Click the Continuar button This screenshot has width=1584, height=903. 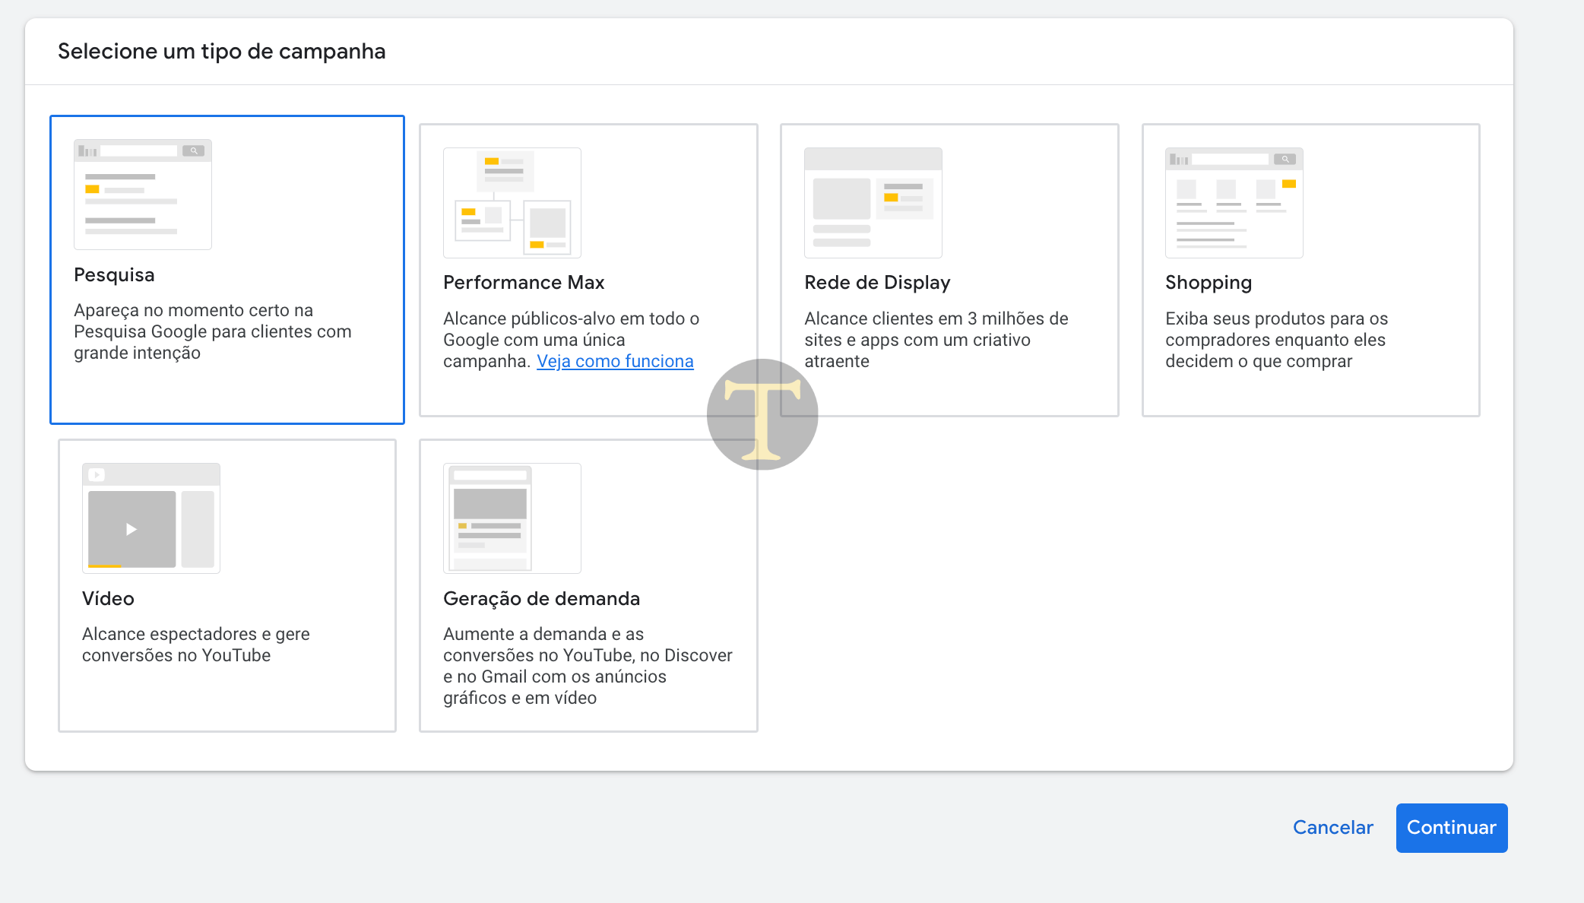[x=1452, y=828]
